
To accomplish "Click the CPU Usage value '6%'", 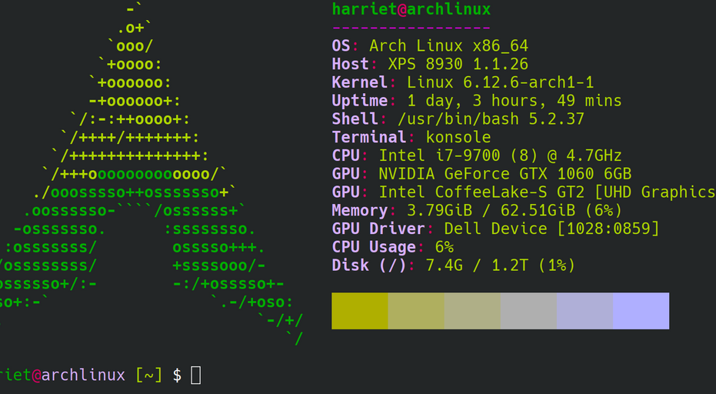I will 445,247.
